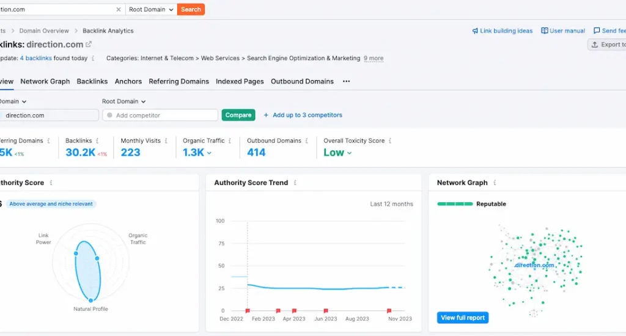626x336 pixels.
Task: Click the Add competitor input field
Action: pyautogui.click(x=161, y=115)
